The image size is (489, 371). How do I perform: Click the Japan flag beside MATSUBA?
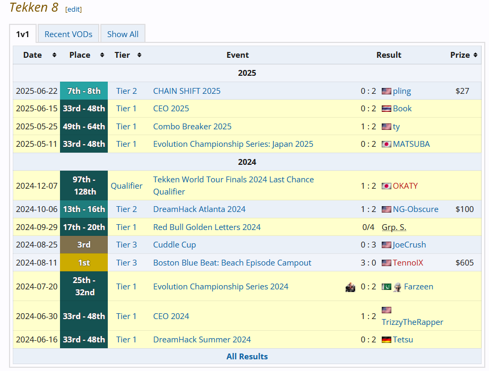click(x=387, y=144)
